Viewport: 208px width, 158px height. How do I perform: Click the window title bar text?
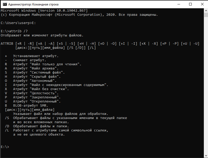pyautogui.click(x=33, y=4)
